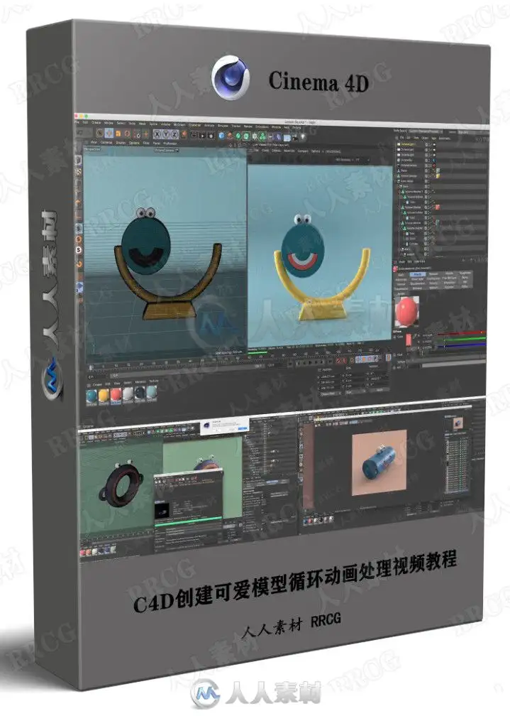The height and width of the screenshot is (716, 510).
Task: Click the Render View clapperboard icon
Action: click(194, 135)
